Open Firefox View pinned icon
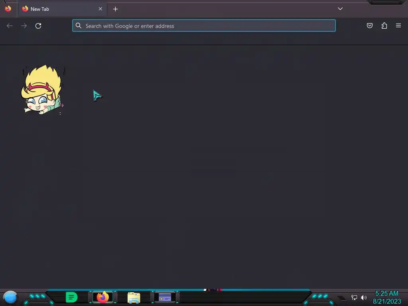 click(8, 9)
